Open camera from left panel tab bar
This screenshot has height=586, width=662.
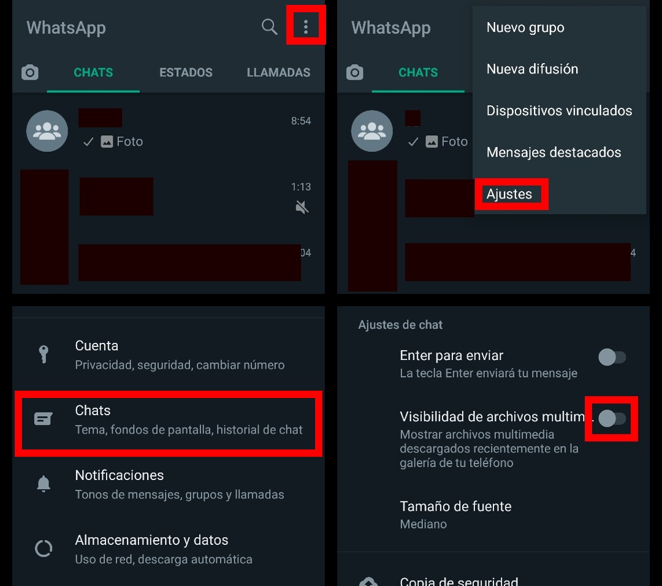(30, 72)
